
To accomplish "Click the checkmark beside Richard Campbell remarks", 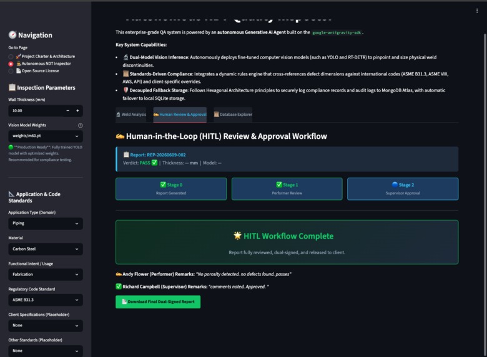I will tap(119, 287).
